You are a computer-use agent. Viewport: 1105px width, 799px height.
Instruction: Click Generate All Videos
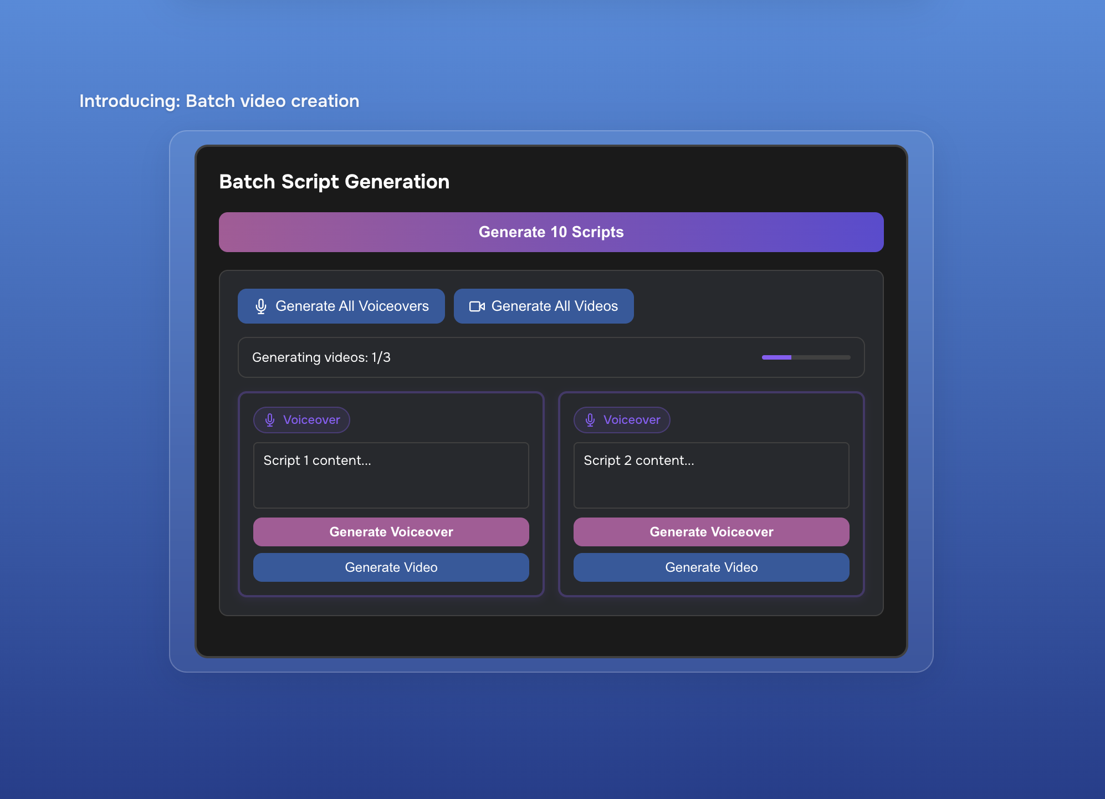[x=544, y=306]
